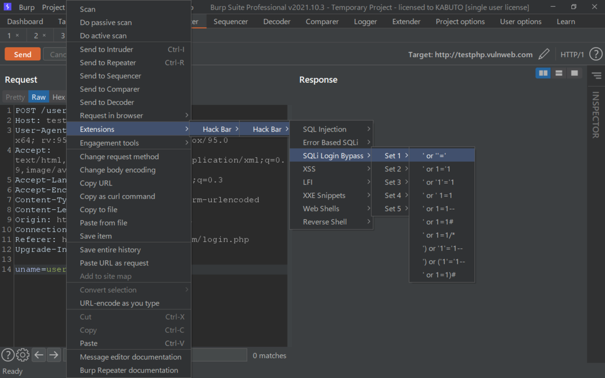
Task: Open Set 5 login bypass payloads
Action: pyautogui.click(x=390, y=208)
